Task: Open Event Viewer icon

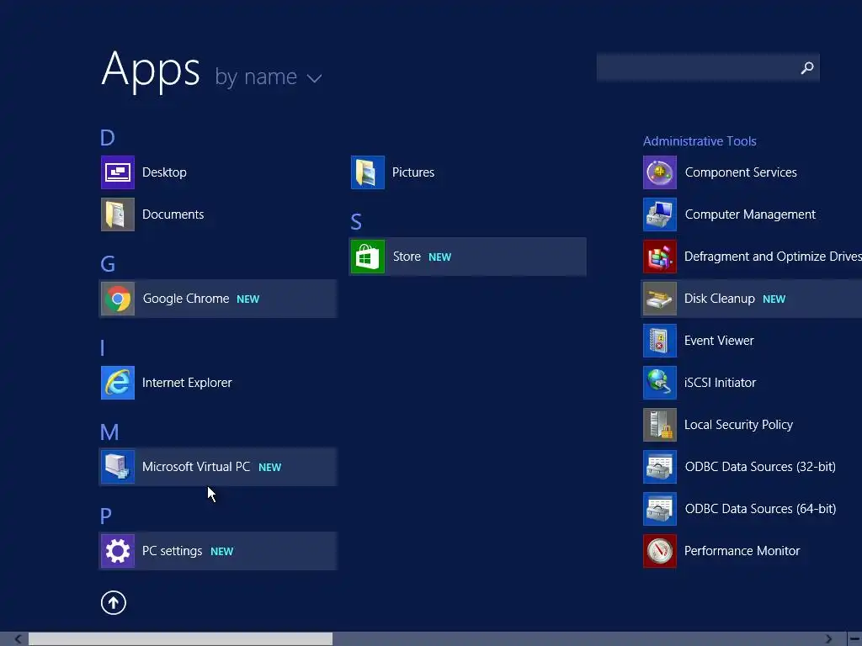Action: 660,341
